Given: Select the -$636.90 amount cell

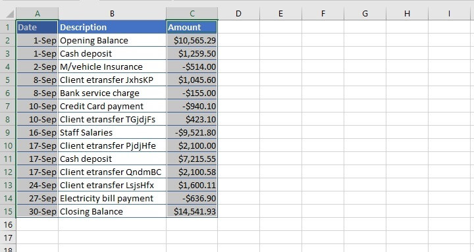Looking at the screenshot, I should pos(192,199).
